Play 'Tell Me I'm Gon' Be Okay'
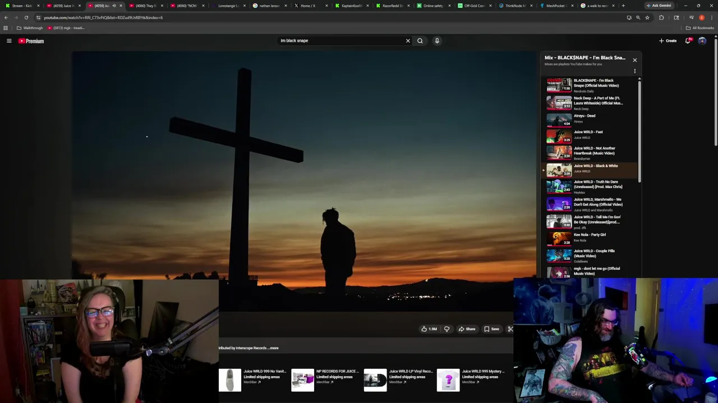Viewport: 718px width, 403px height. pyautogui.click(x=590, y=222)
